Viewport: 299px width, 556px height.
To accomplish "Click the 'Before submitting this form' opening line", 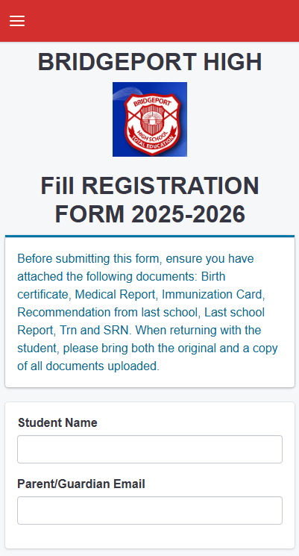I will click(x=90, y=258).
